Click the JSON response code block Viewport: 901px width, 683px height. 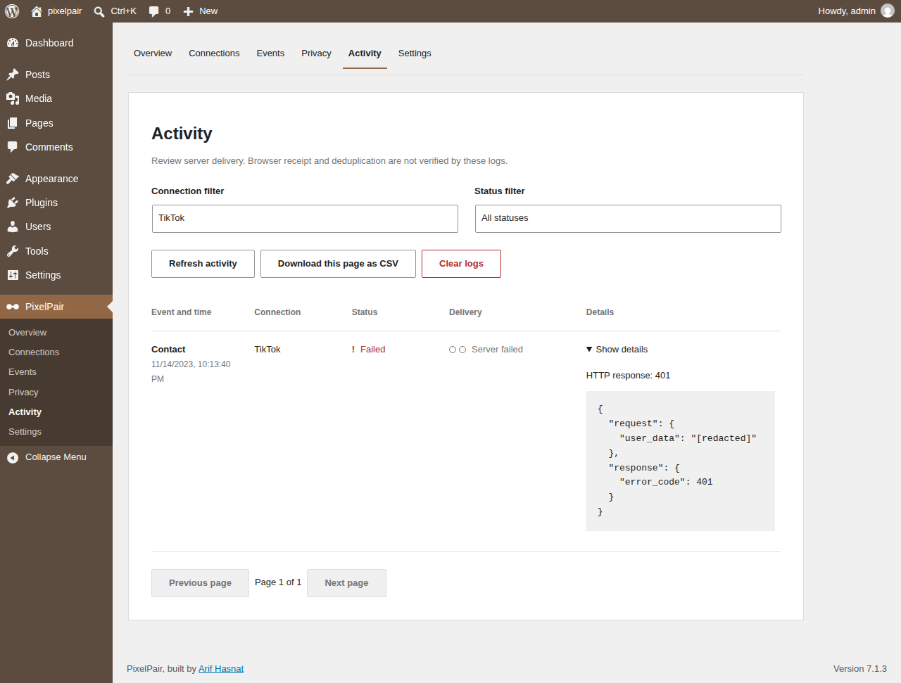click(681, 461)
